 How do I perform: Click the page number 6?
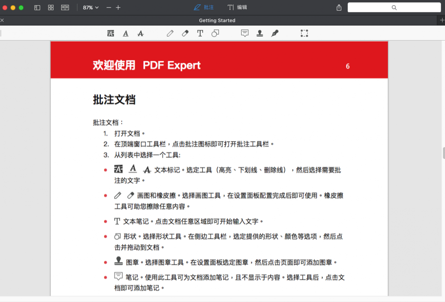point(348,66)
